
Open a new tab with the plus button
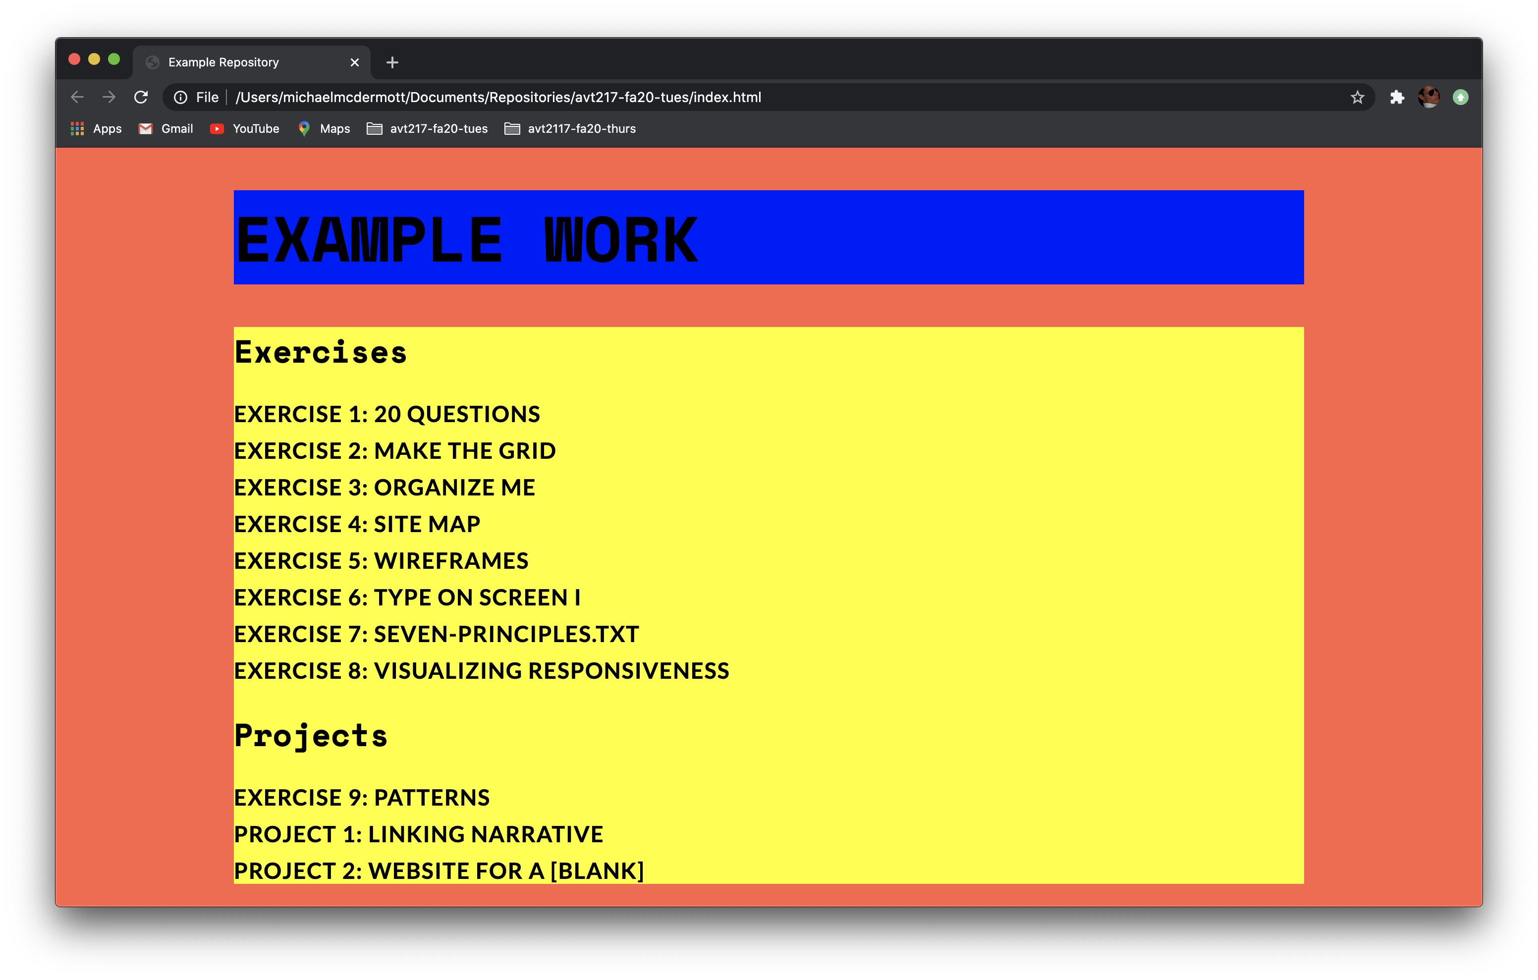point(392,62)
